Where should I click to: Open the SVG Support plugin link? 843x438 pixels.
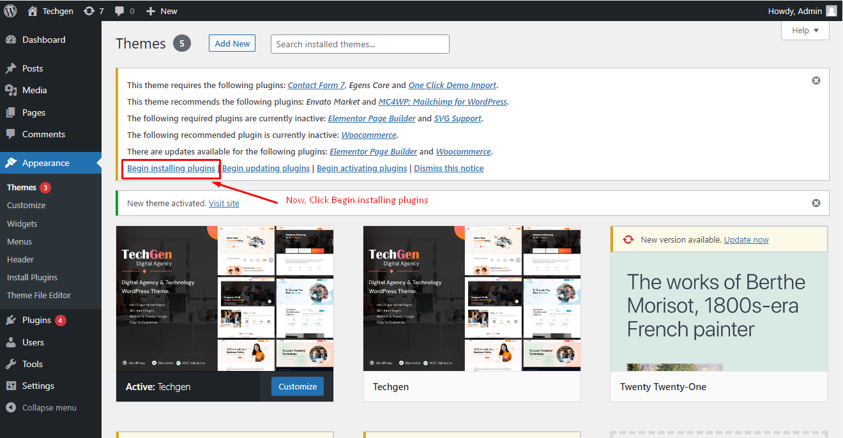point(458,118)
